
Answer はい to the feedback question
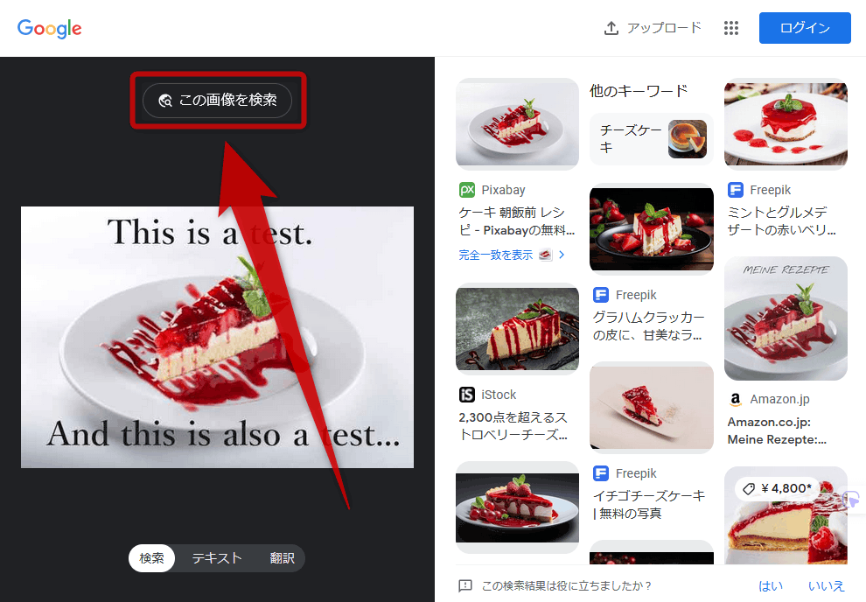coord(770,585)
